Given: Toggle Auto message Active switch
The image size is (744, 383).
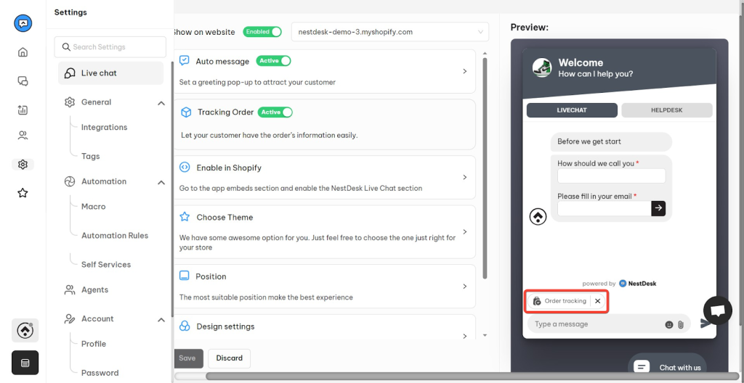Looking at the screenshot, I should point(273,61).
